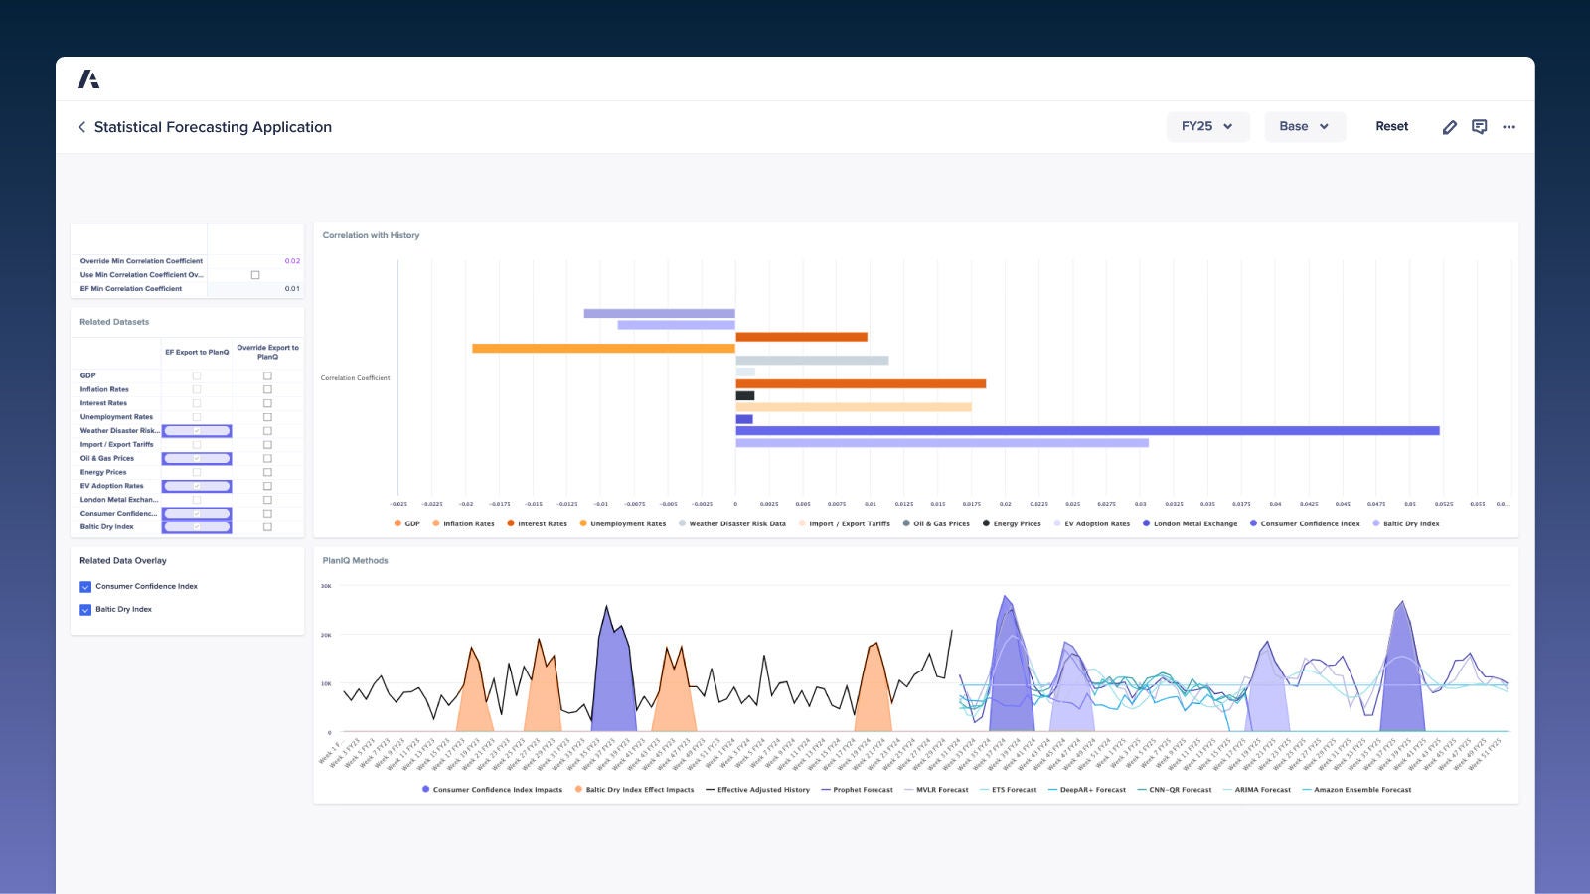Uncheck Baltic Dry Index overlay checkbox

(x=85, y=610)
